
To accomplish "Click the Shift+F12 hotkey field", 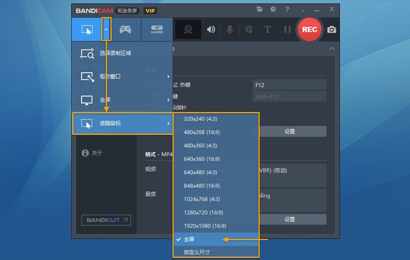I will [x=289, y=97].
